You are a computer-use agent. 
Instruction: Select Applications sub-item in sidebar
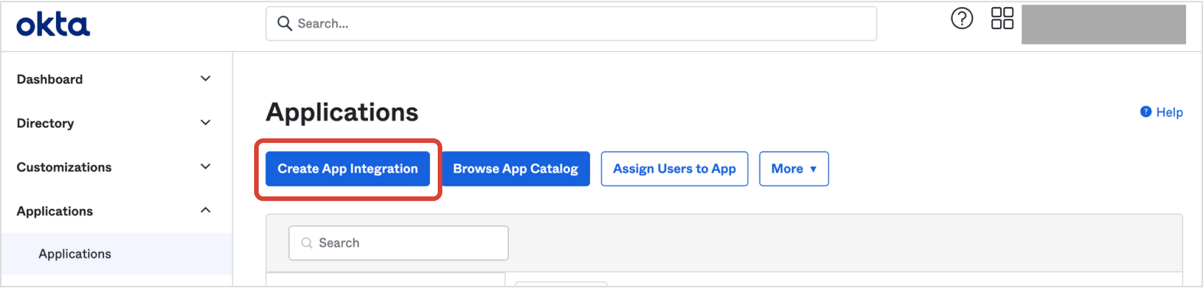pyautogui.click(x=75, y=254)
